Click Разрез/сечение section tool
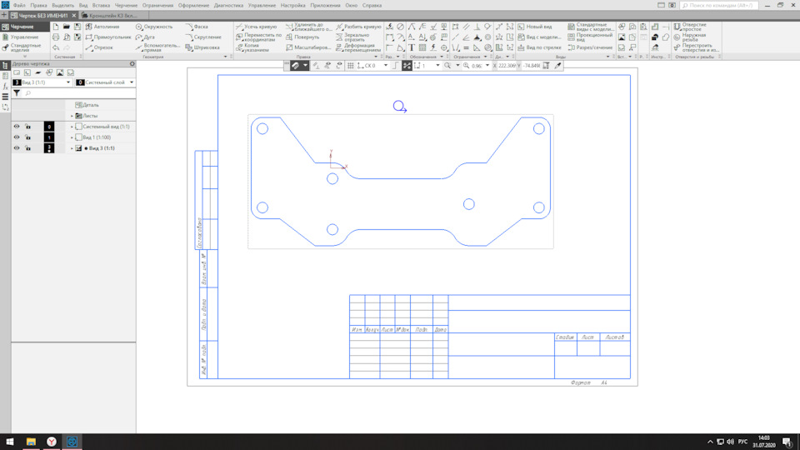 click(590, 47)
